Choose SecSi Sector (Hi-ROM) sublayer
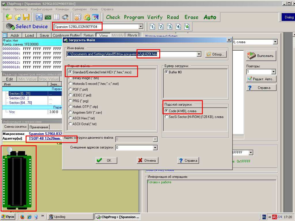The height and width of the screenshot is (221, 295). 194,117
